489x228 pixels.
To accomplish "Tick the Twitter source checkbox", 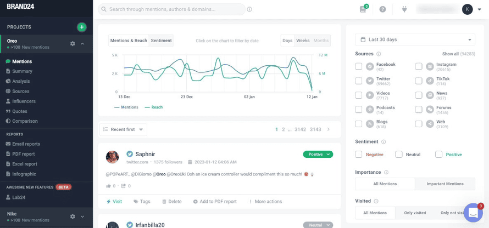I will [359, 81].
